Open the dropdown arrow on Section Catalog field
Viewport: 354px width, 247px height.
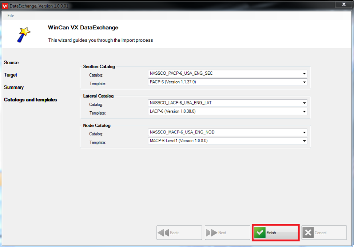(x=304, y=74)
